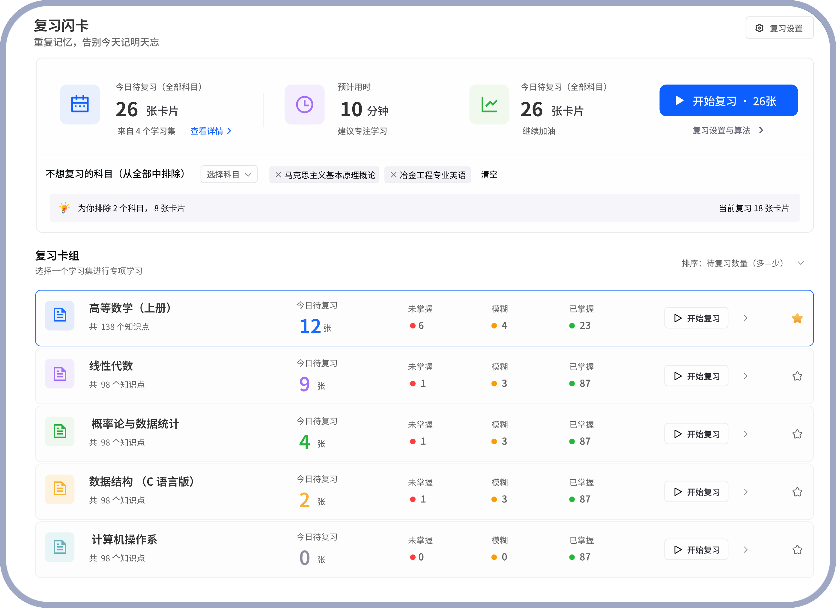Remove 冶金工程专业英语 tag
This screenshot has width=836, height=608.
point(393,175)
